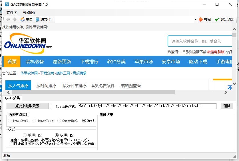
Task: Click the 下载分类 breadcrumb link
Action: click(x=47, y=73)
